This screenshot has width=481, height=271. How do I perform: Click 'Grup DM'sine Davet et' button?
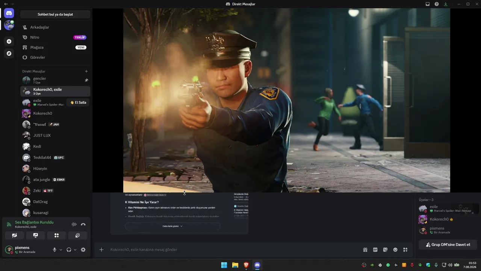point(448,245)
